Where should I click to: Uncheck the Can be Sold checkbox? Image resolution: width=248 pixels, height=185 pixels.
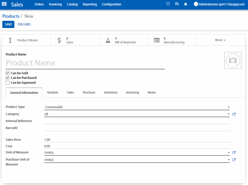(8, 73)
